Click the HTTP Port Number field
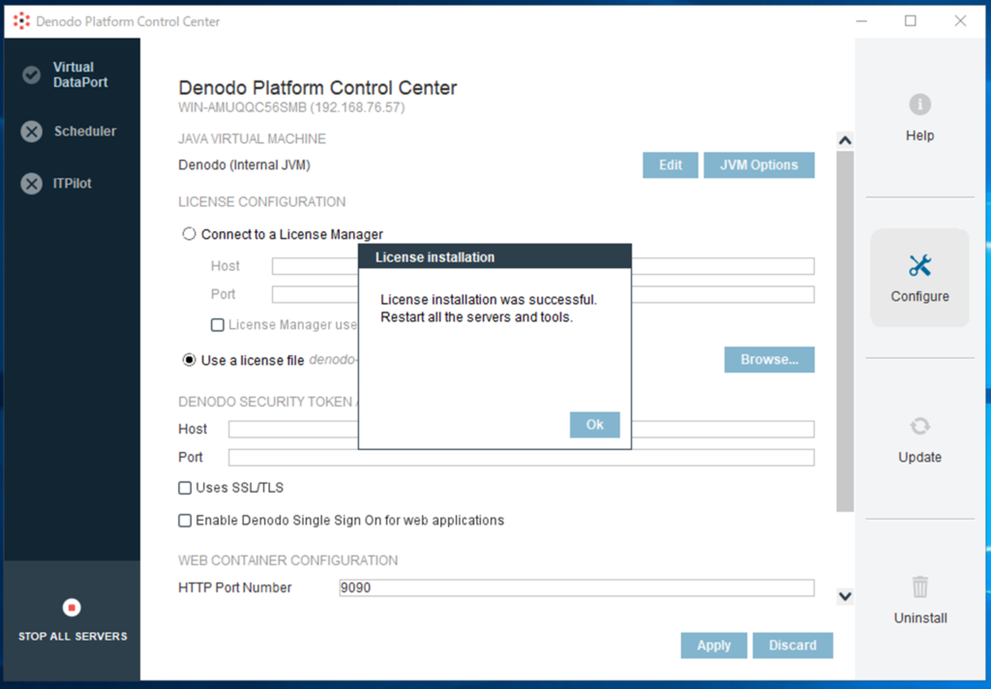The height and width of the screenshot is (689, 991). click(575, 588)
